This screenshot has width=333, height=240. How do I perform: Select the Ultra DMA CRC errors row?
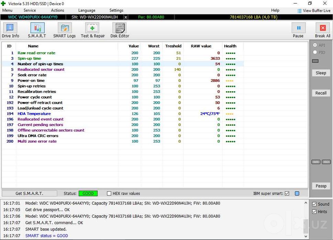(x=123, y=136)
